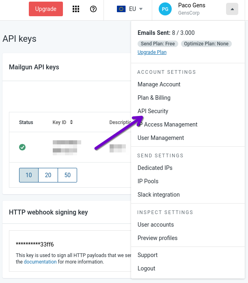
Task: Click the PG user avatar
Action: (x=165, y=9)
